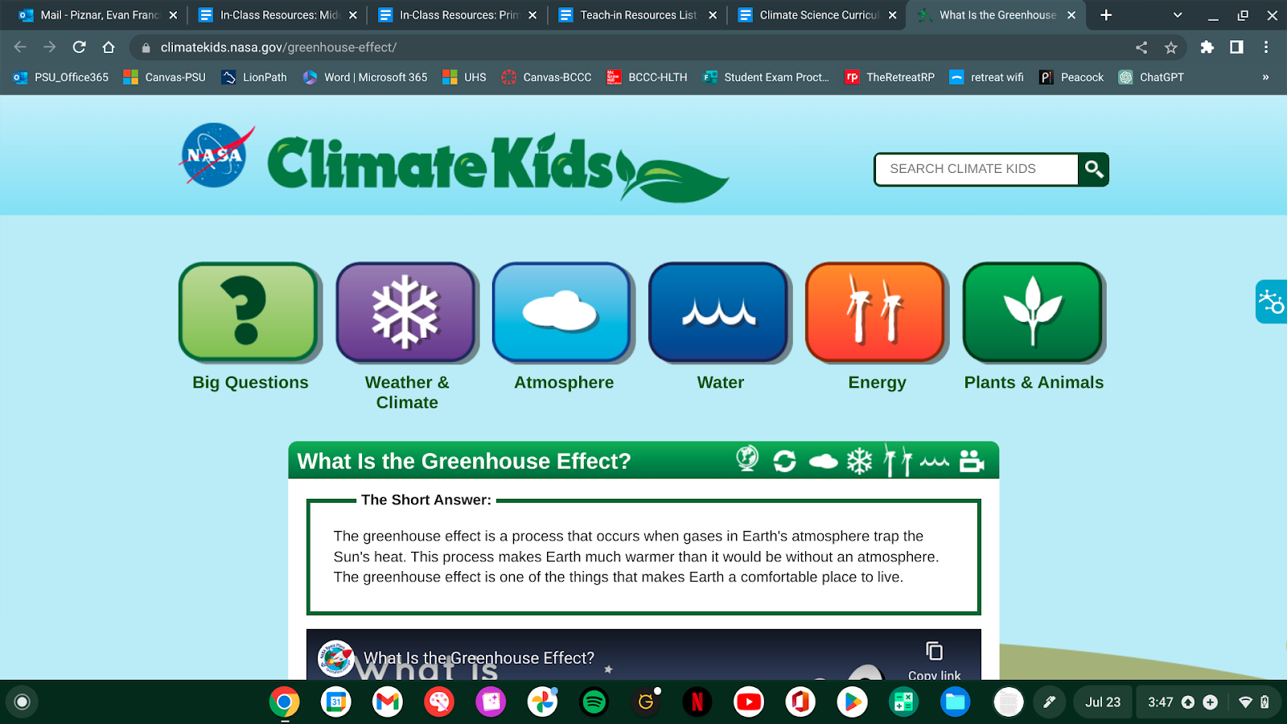Open the YouTube channel avatar in video
Screen dimensions: 1287x724
336,659
